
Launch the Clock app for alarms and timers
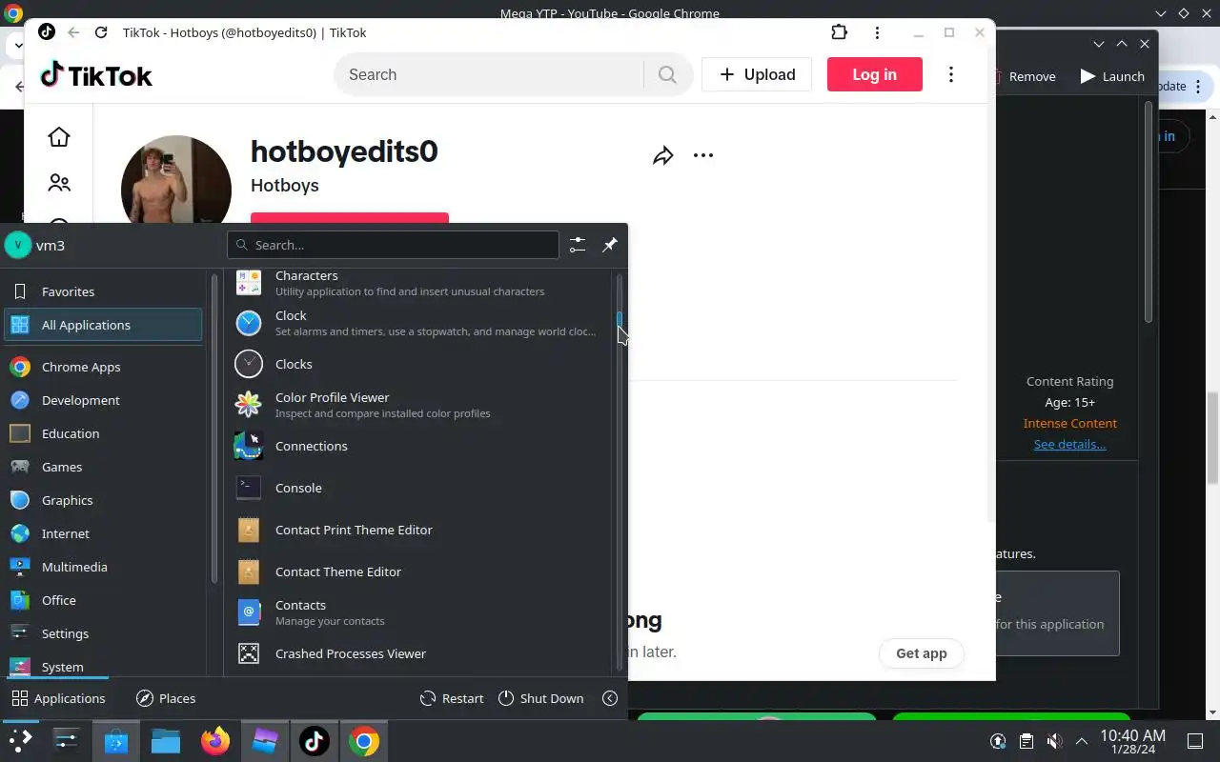tap(419, 323)
